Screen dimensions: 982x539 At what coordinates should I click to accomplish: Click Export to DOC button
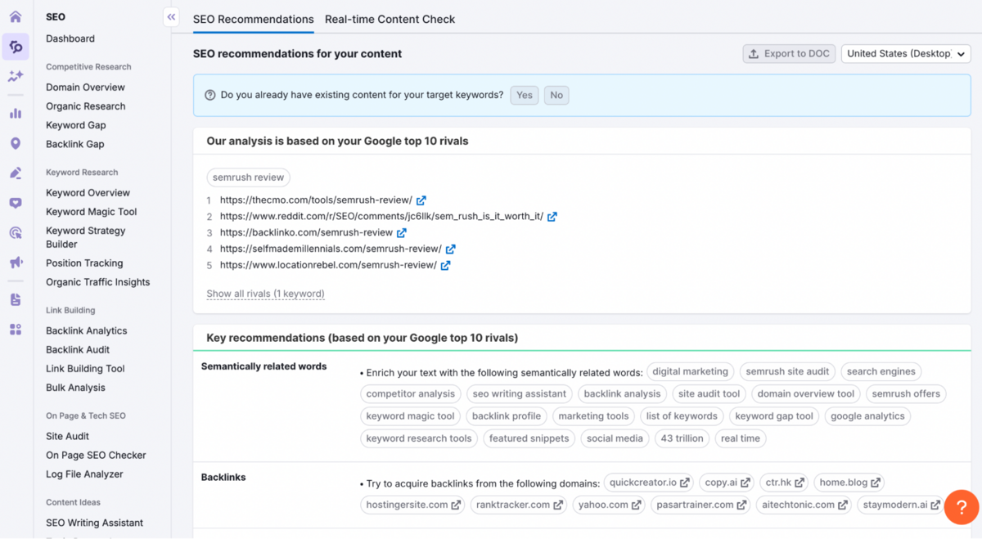tap(789, 53)
